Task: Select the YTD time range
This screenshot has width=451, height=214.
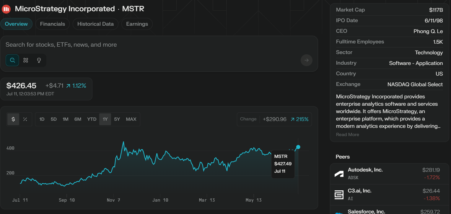Action: [x=92, y=119]
